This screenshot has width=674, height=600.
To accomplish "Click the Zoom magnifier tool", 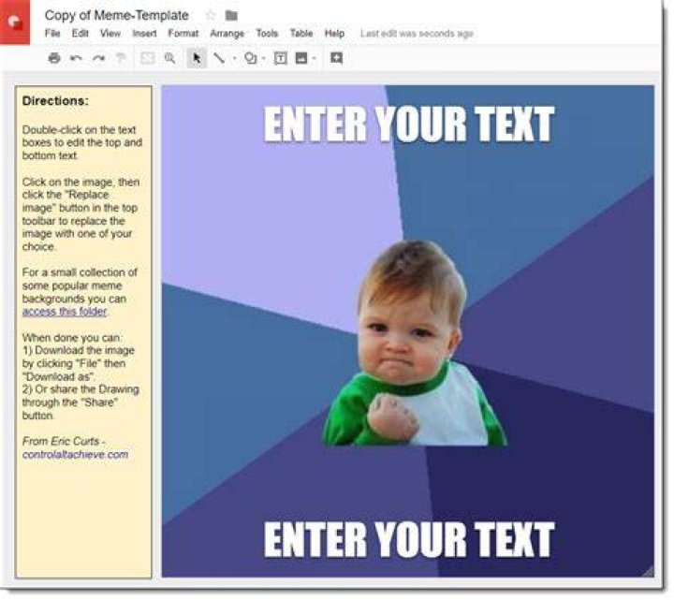I will pos(170,58).
